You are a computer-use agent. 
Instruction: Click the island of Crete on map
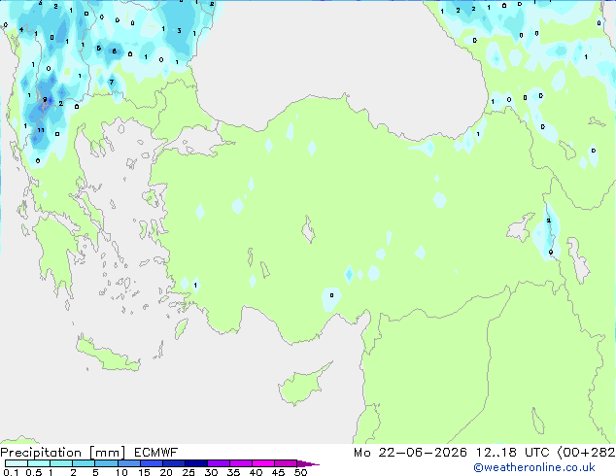(107, 355)
